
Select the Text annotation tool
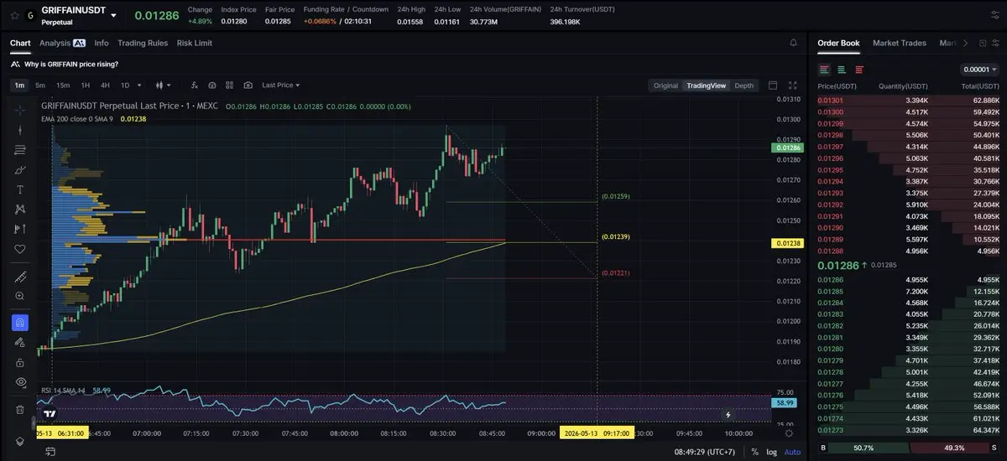pos(20,189)
